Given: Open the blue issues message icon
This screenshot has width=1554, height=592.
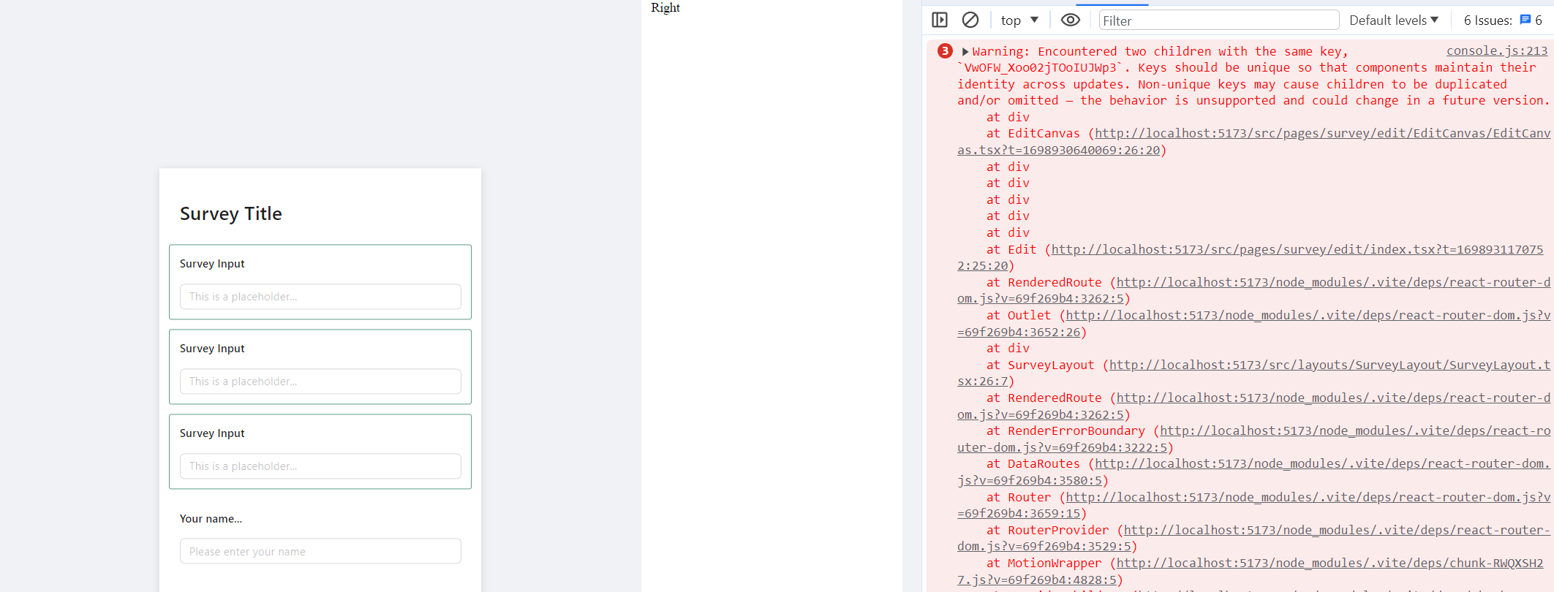Looking at the screenshot, I should pyautogui.click(x=1525, y=20).
